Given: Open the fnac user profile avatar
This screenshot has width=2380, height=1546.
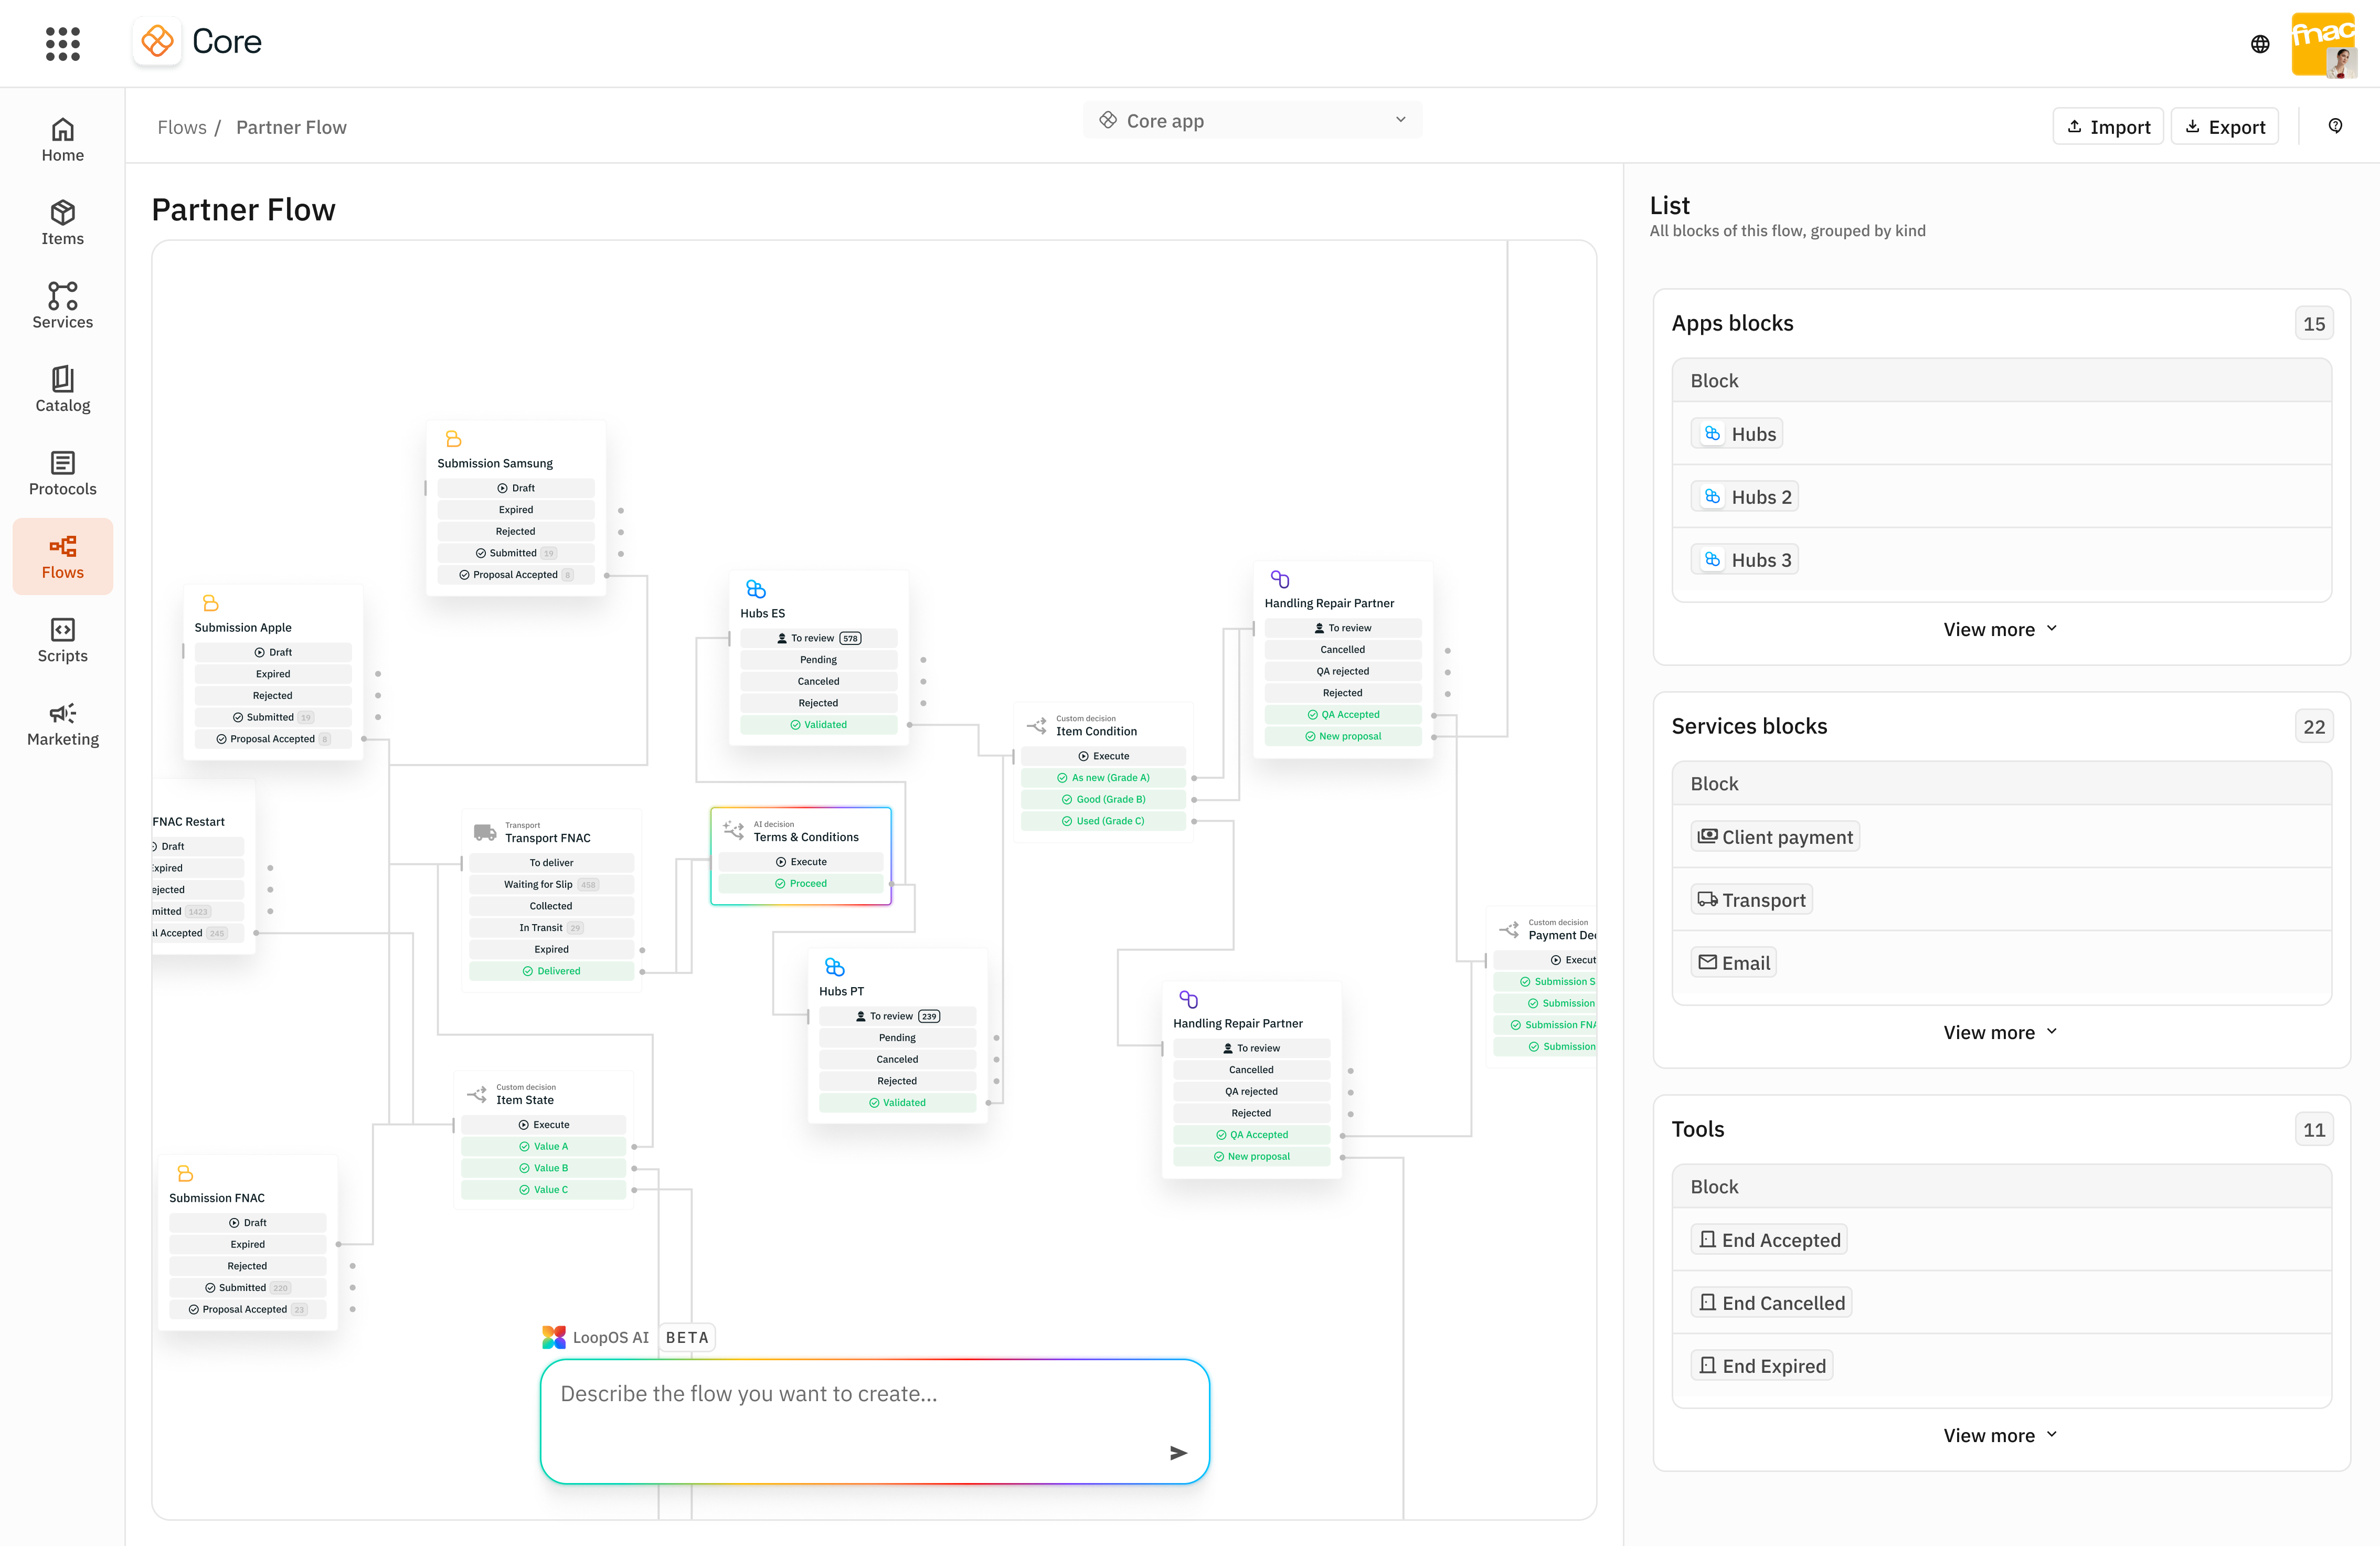Looking at the screenshot, I should [2324, 44].
